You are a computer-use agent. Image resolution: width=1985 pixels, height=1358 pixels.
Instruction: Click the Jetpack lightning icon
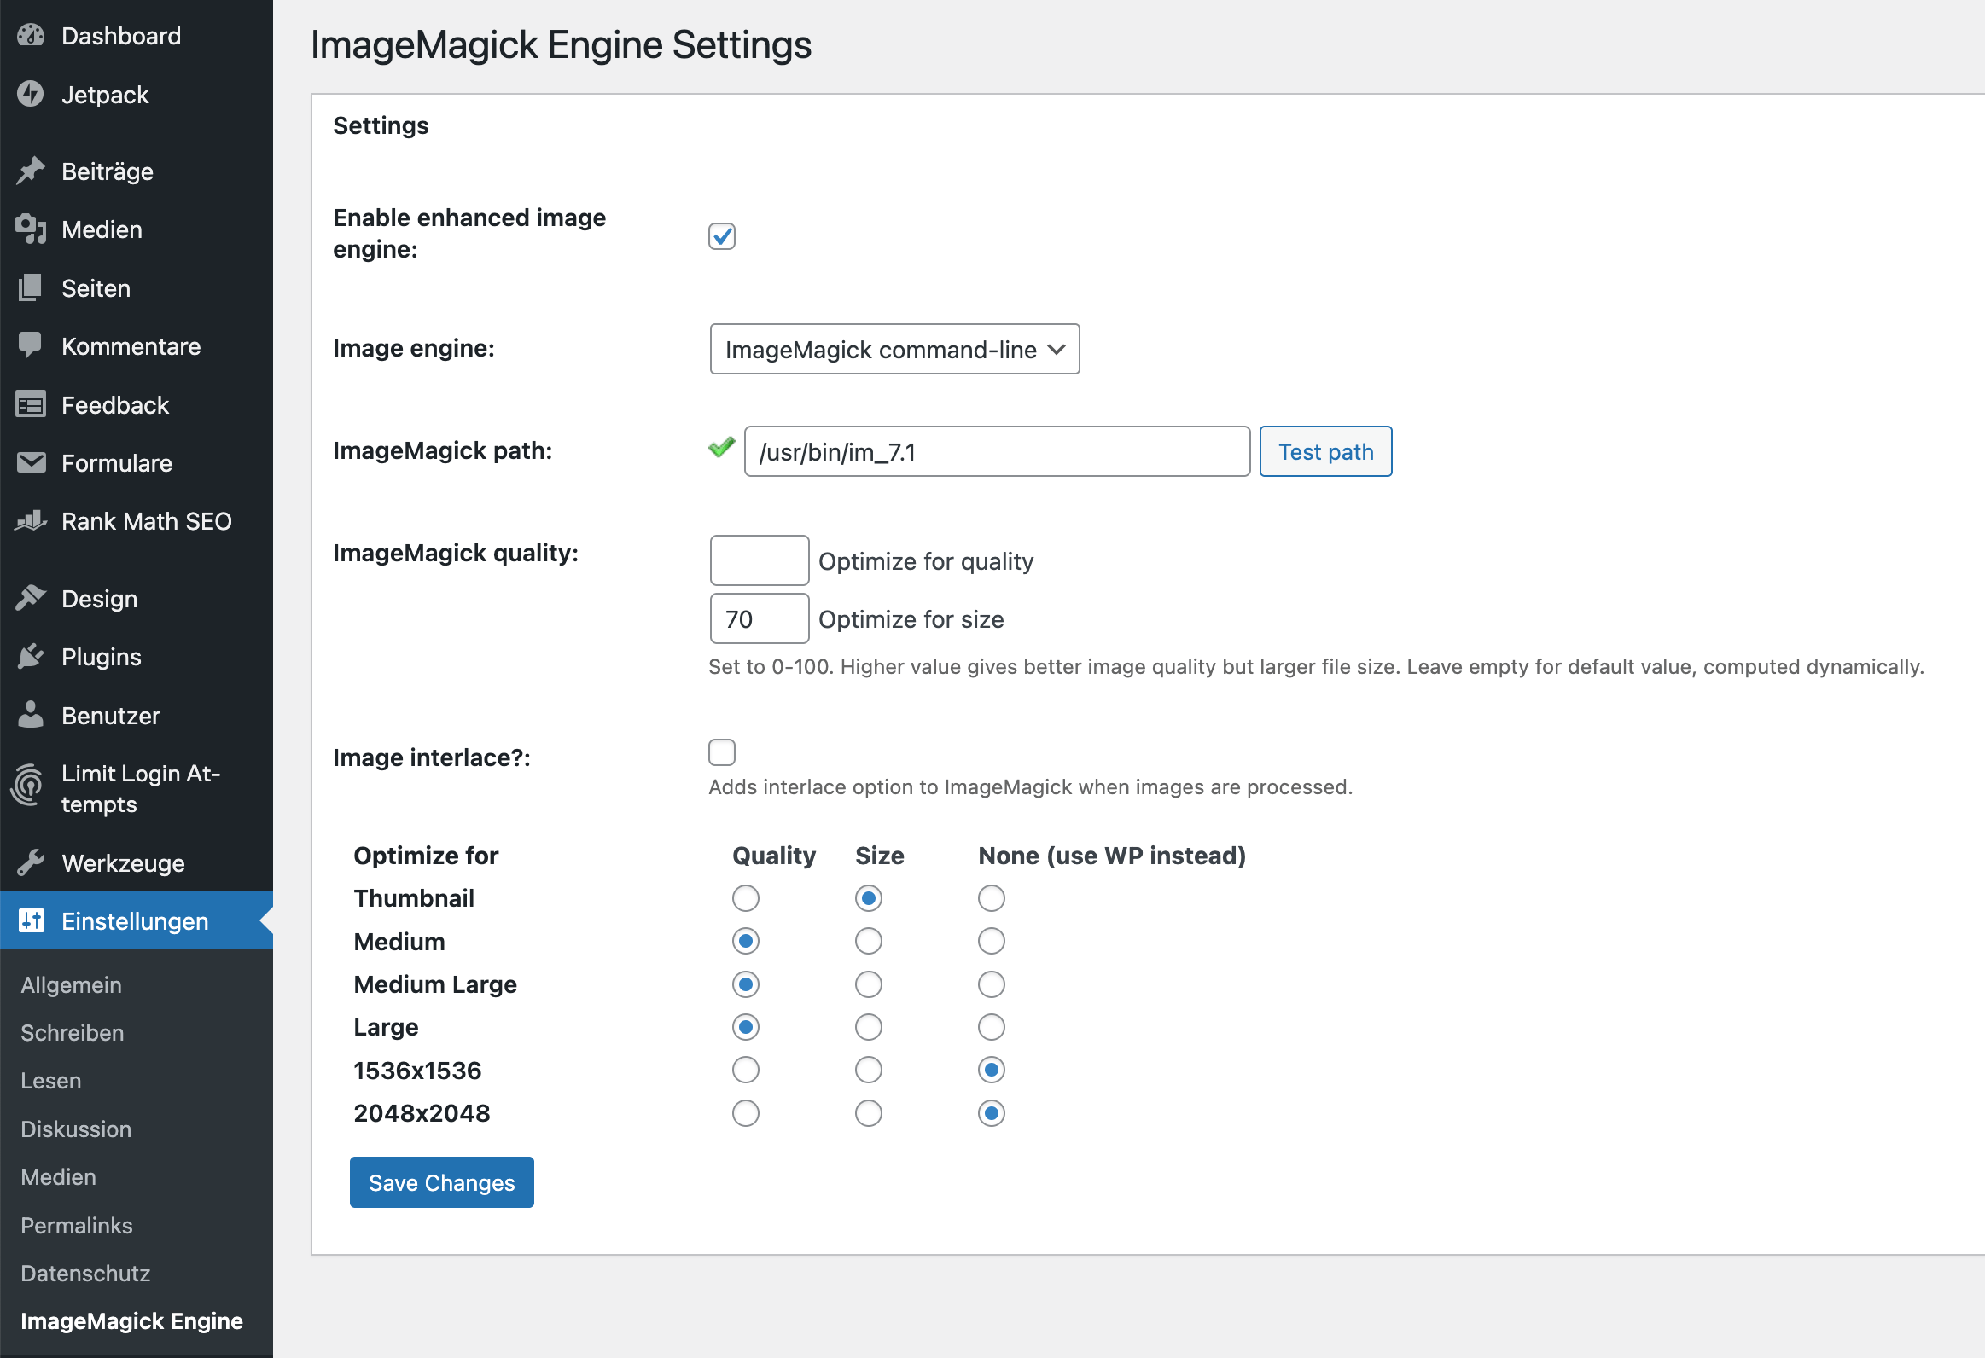coord(31,94)
